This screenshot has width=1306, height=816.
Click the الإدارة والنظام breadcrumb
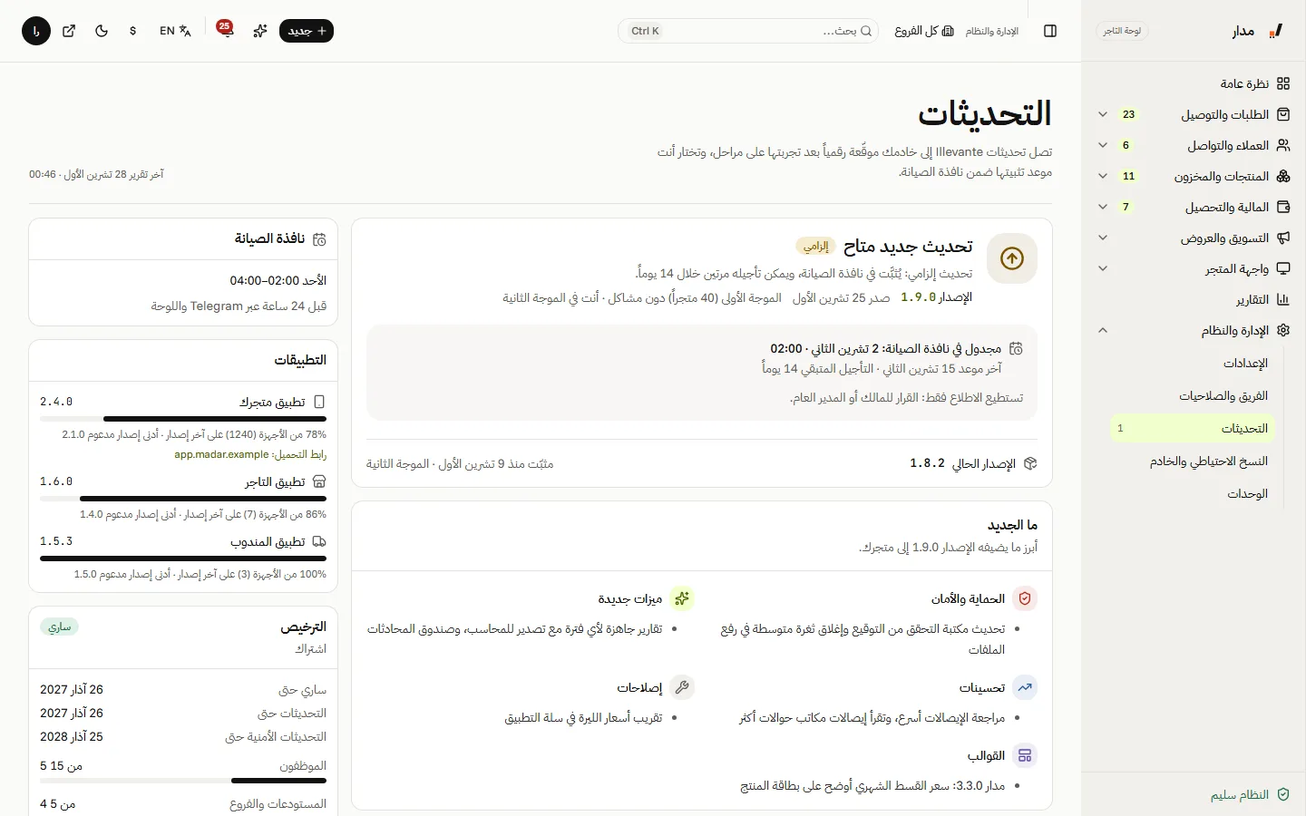click(x=992, y=31)
